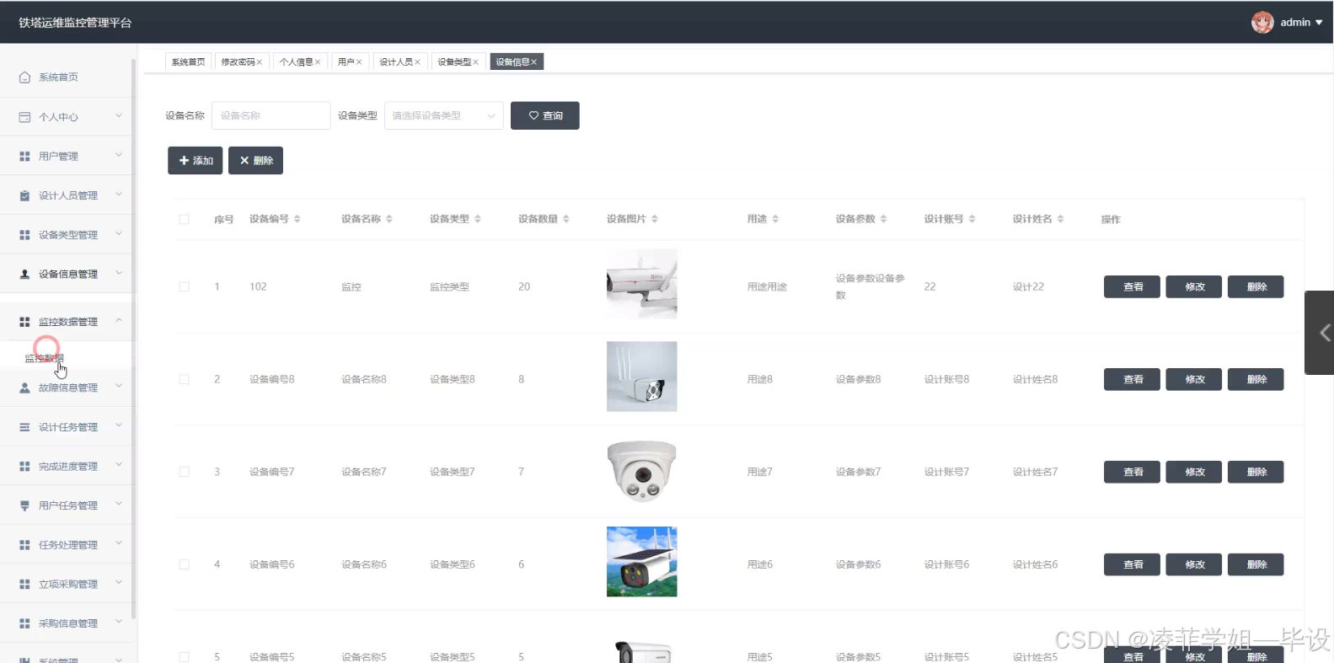Sort by 设备名称 column arrows

pos(389,219)
